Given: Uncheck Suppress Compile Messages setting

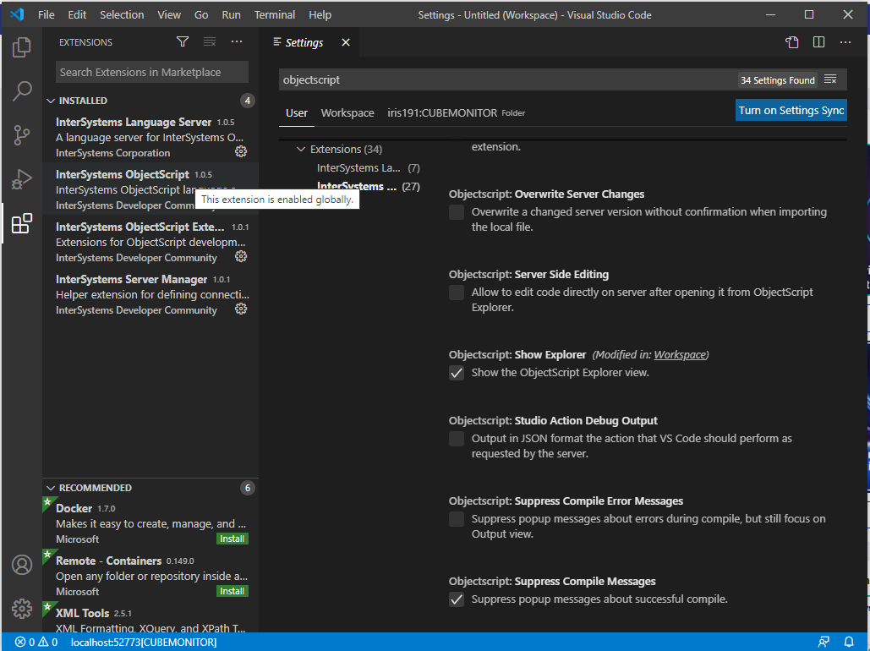Looking at the screenshot, I should [457, 599].
